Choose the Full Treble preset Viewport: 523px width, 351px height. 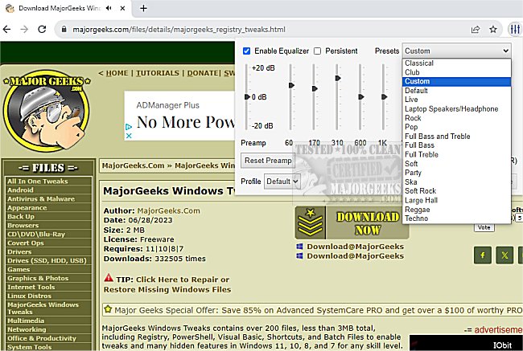coord(457,154)
